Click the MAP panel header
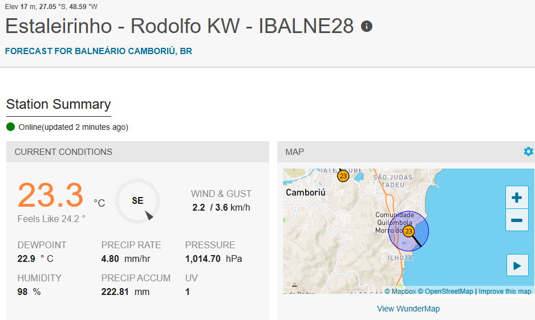Image resolution: width=535 pixels, height=320 pixels. [x=406, y=151]
